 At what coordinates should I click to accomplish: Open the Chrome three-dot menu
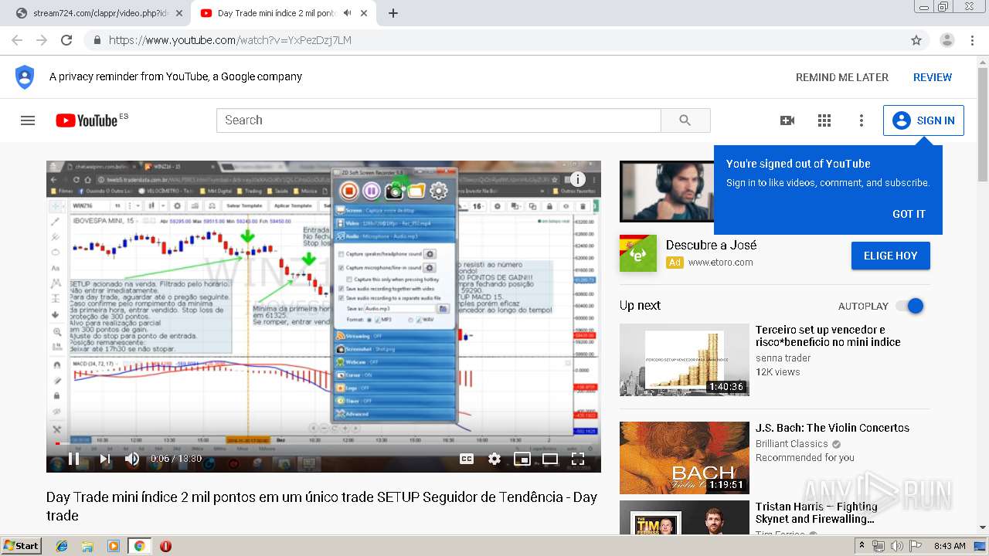(x=973, y=40)
